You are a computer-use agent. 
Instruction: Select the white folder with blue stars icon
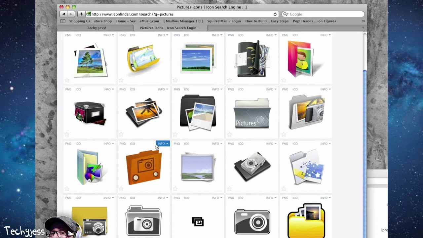(x=306, y=167)
